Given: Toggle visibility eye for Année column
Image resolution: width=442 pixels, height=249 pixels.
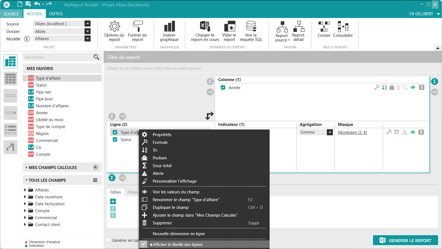Looking at the screenshot, I should coord(413,87).
